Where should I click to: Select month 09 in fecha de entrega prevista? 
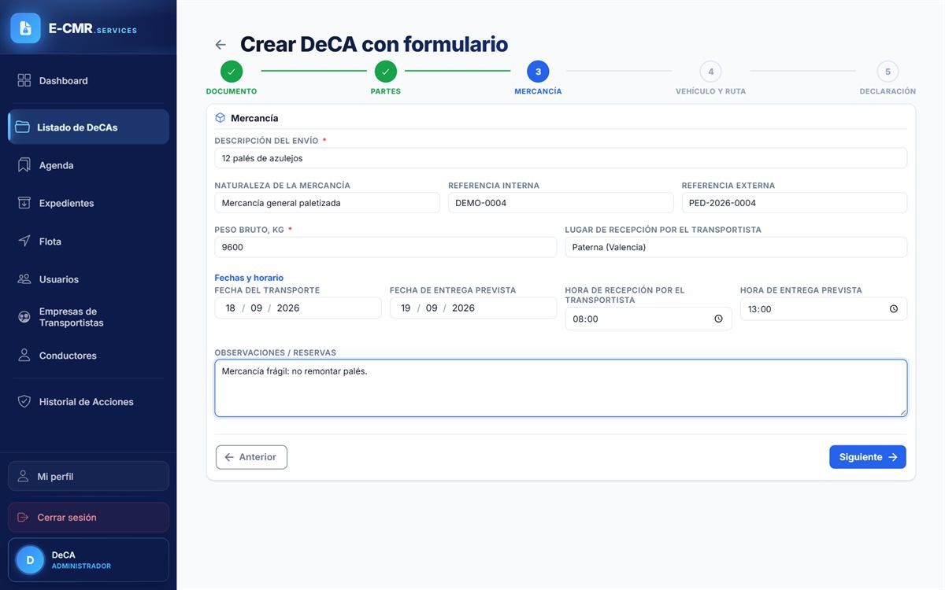coord(432,308)
